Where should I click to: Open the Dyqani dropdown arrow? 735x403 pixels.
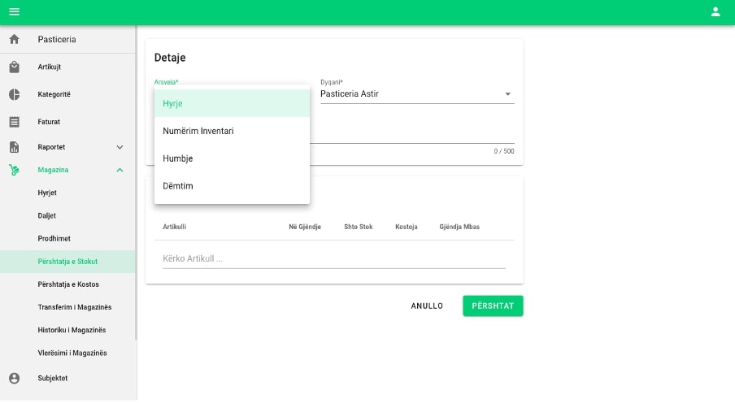pyautogui.click(x=508, y=94)
